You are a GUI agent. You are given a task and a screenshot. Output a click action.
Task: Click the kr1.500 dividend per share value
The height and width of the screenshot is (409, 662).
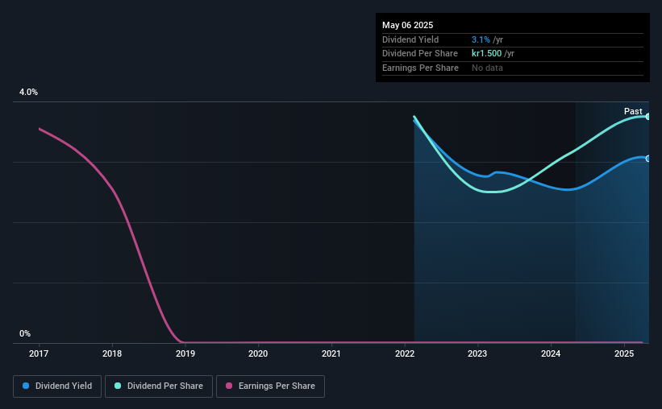tap(486, 54)
